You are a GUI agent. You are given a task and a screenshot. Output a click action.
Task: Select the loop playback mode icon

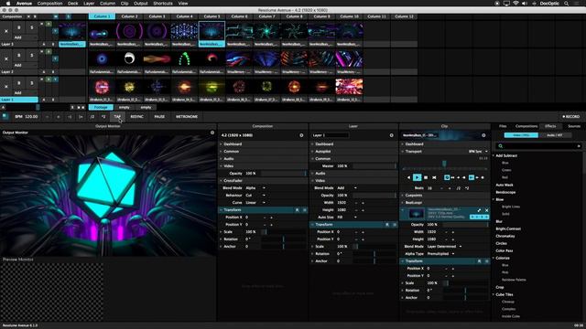click(447, 177)
